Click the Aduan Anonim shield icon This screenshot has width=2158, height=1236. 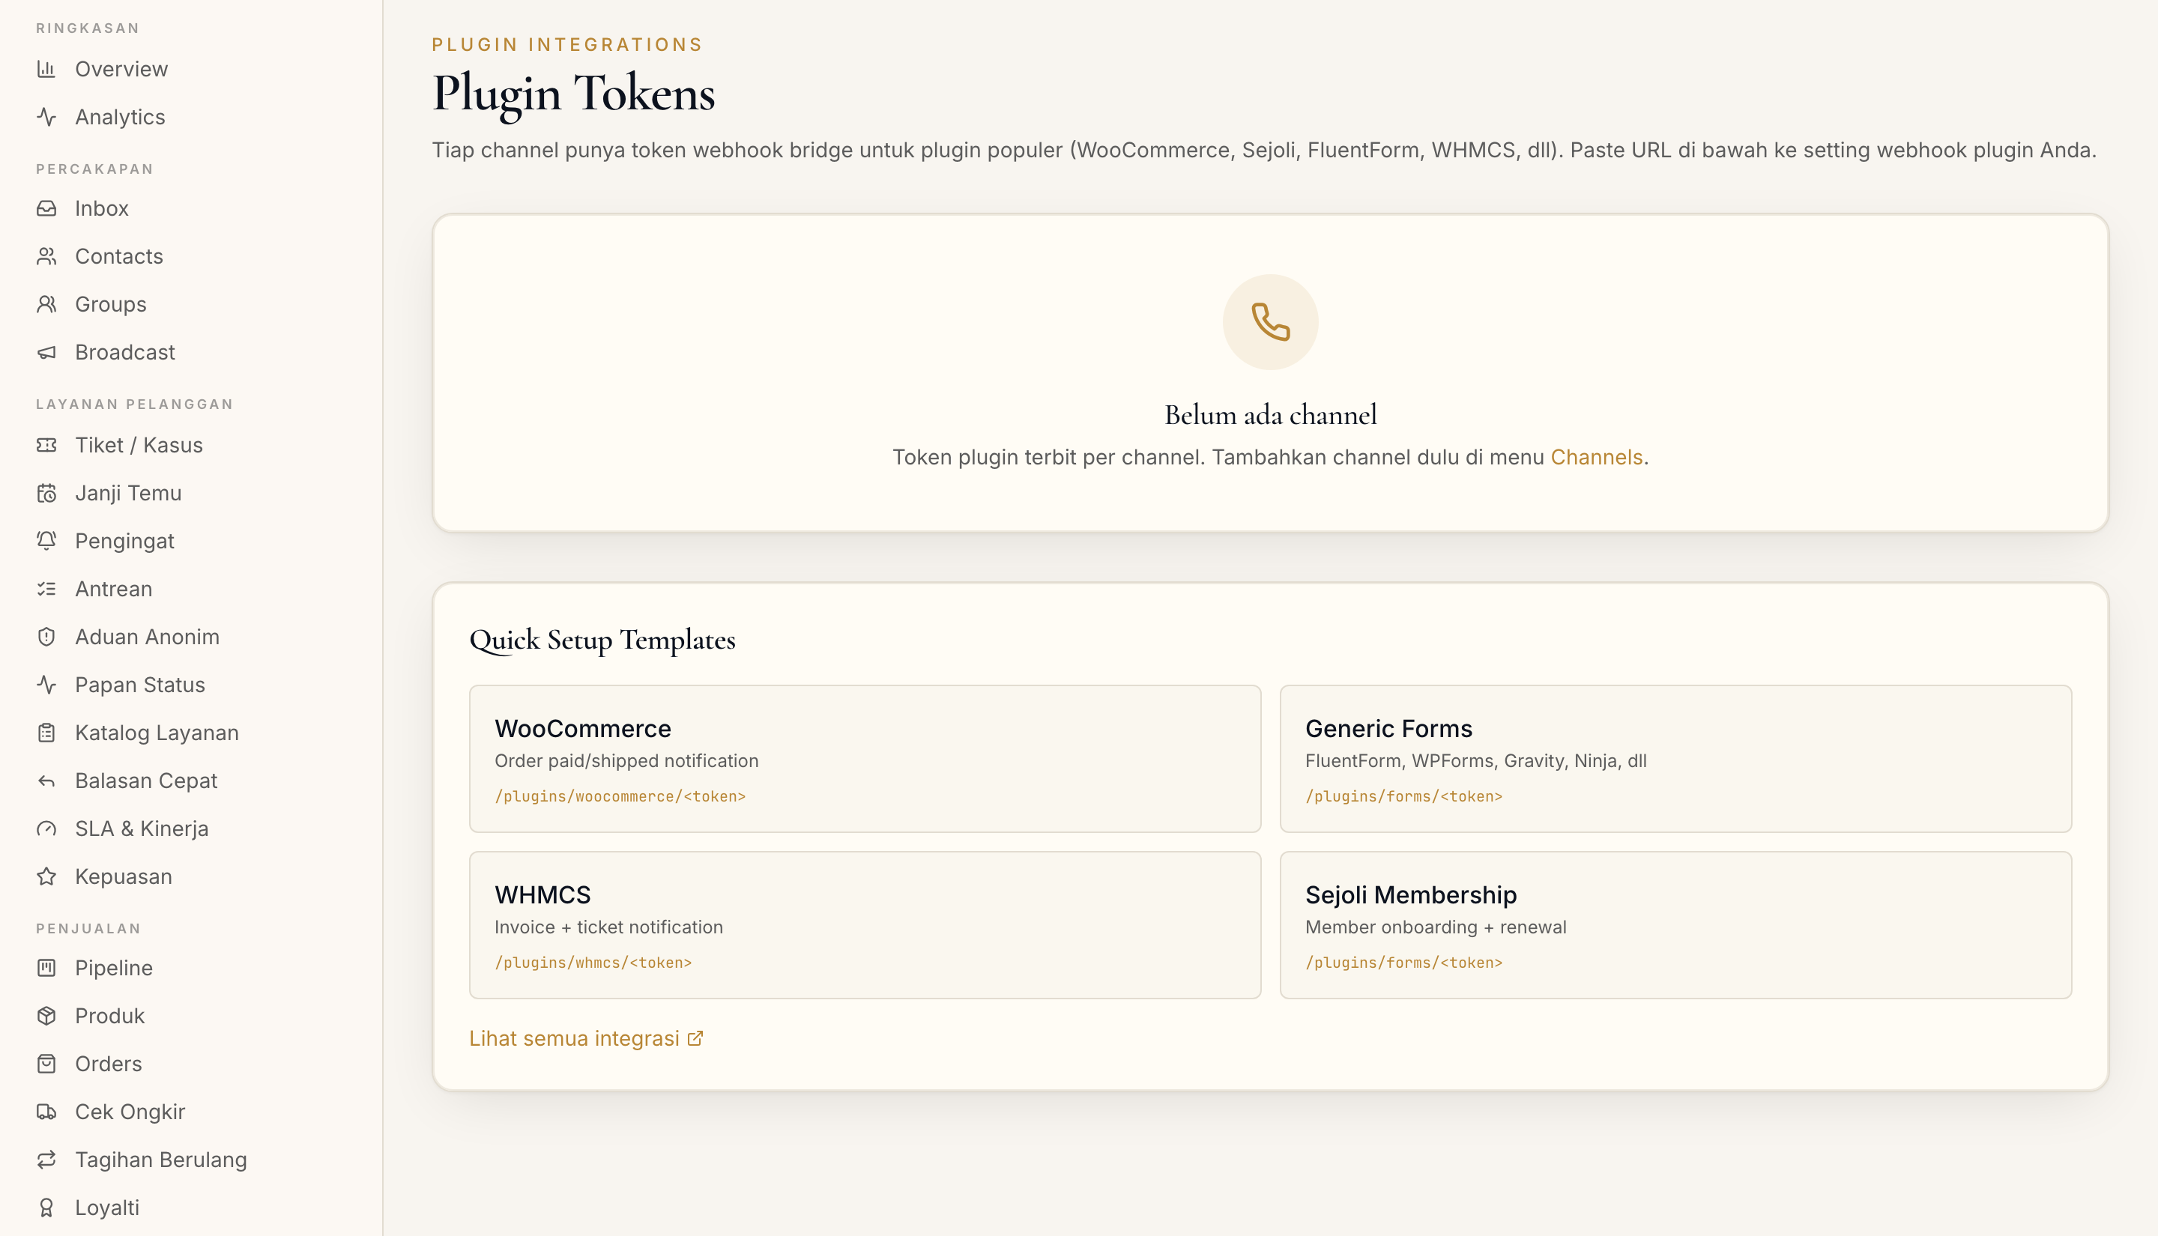click(46, 637)
